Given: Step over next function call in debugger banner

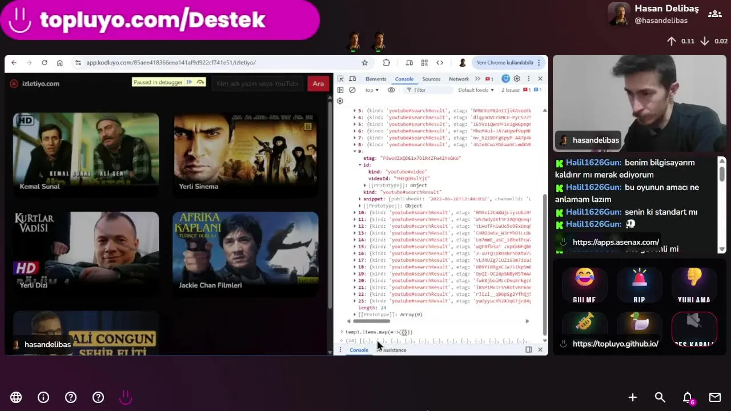Looking at the screenshot, I should tap(200, 82).
